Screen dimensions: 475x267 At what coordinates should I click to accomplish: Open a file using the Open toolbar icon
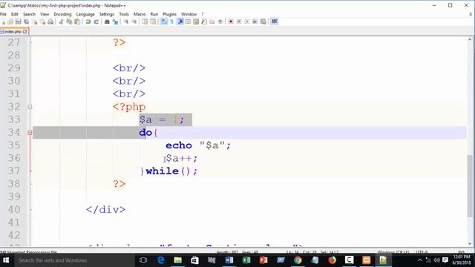10,22
